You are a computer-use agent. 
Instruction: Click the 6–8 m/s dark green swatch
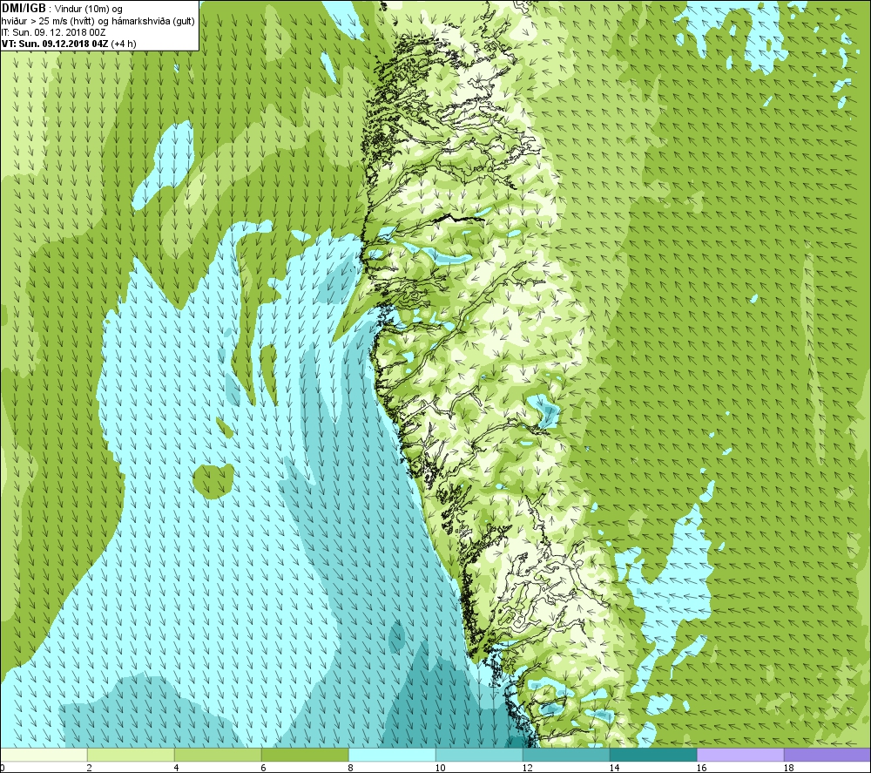pyautogui.click(x=305, y=755)
